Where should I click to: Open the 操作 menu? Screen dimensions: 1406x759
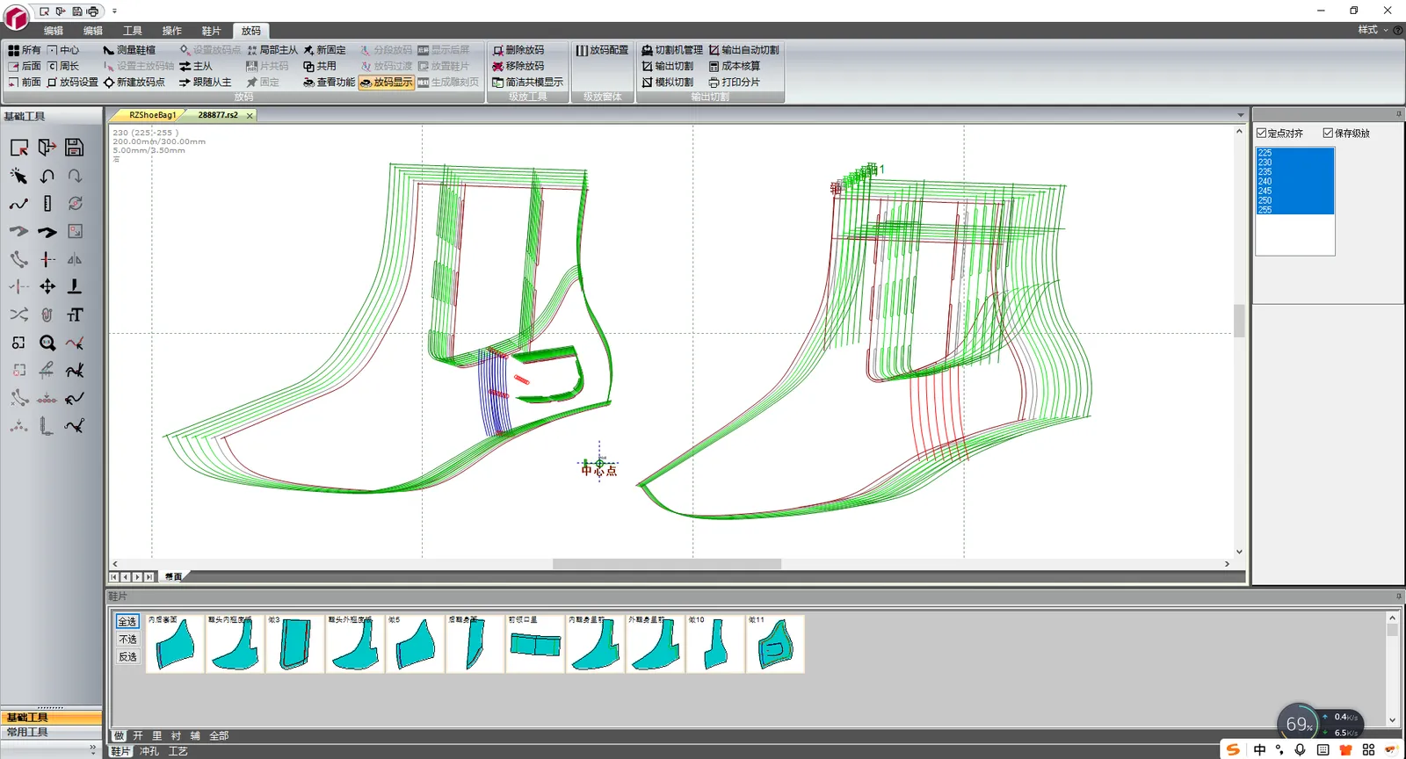[172, 31]
